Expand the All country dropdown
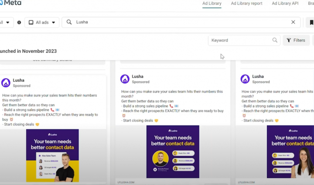Viewport: 314px width, 185px height. pyautogui.click(x=5, y=22)
